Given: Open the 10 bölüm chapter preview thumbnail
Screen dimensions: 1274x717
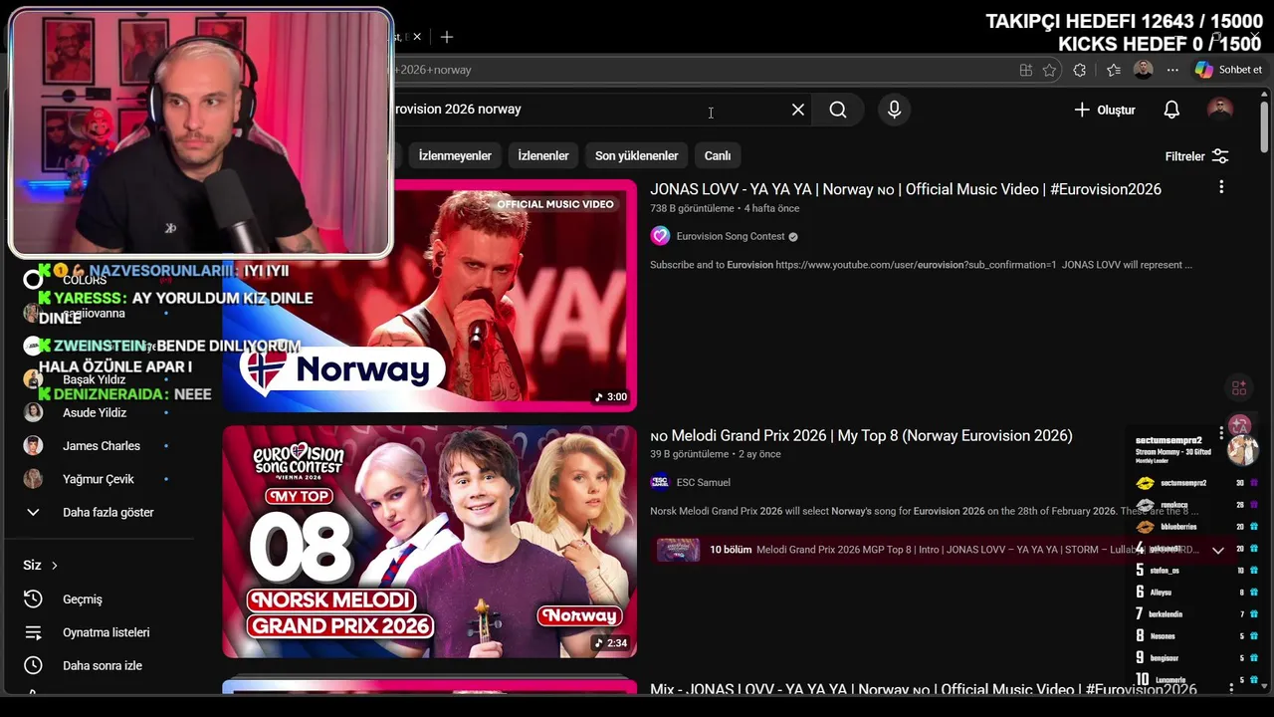Looking at the screenshot, I should point(678,550).
